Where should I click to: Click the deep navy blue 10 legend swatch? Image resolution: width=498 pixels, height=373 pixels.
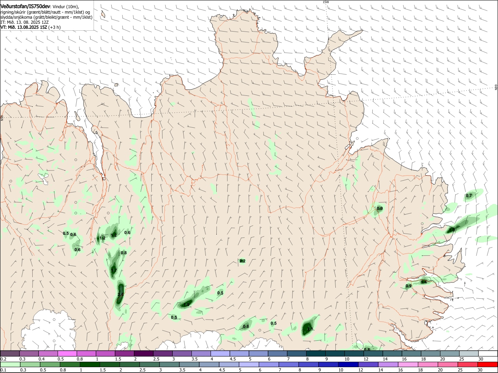[x=348, y=364]
